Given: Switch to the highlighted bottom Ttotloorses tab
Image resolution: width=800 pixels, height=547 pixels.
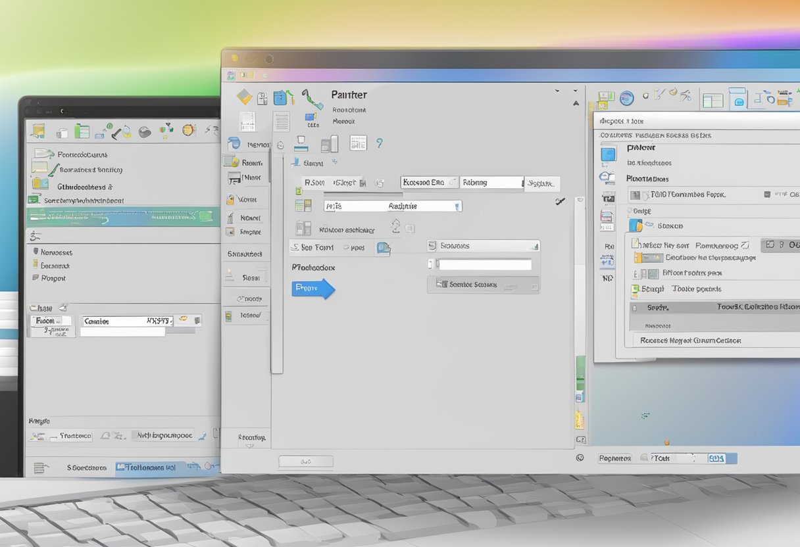Looking at the screenshot, I should [150, 467].
